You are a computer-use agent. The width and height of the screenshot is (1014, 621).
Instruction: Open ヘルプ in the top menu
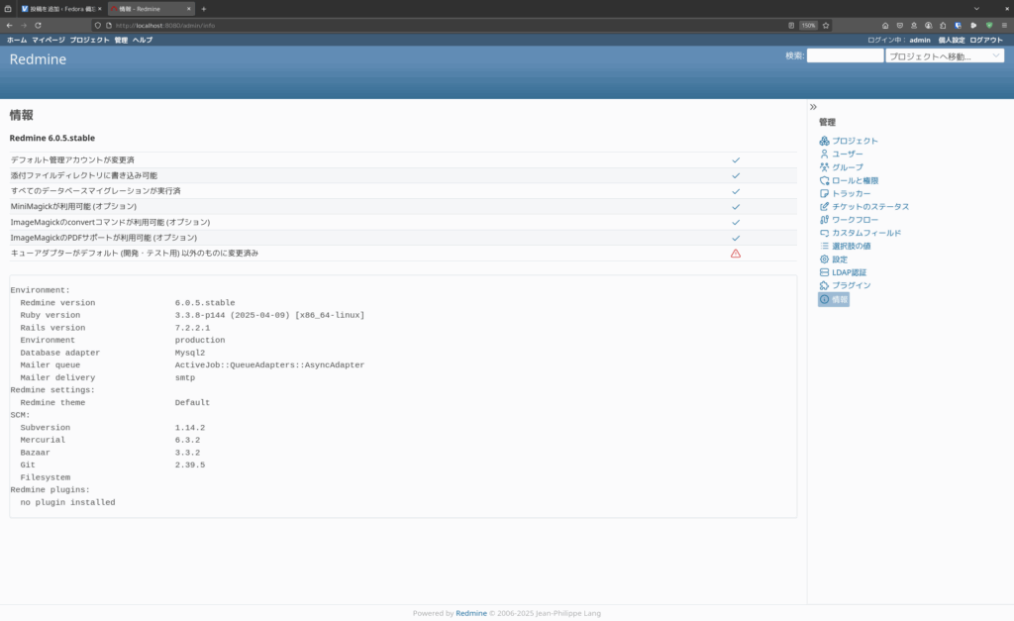tap(143, 40)
